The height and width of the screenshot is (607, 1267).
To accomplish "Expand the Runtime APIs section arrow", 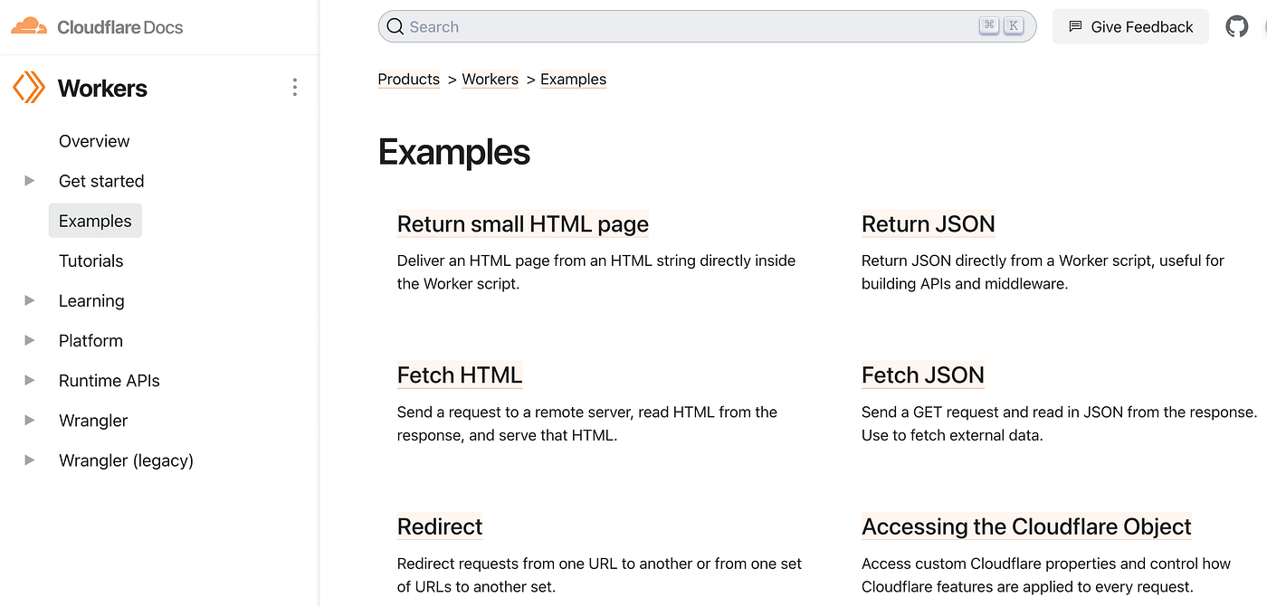I will (30, 380).
